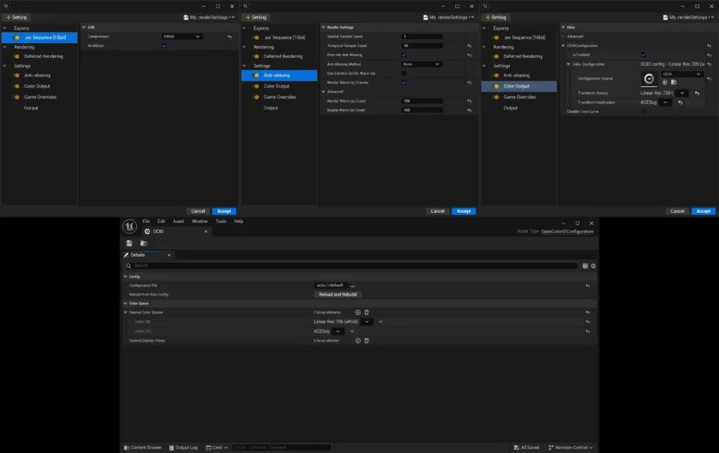Open the File menu
The height and width of the screenshot is (453, 719).
pyautogui.click(x=146, y=222)
